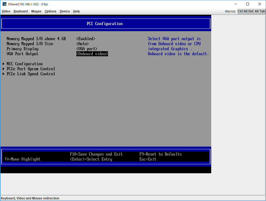Open the Device menu
Image resolution: width=266 pixels, height=201 pixels.
pos(65,11)
